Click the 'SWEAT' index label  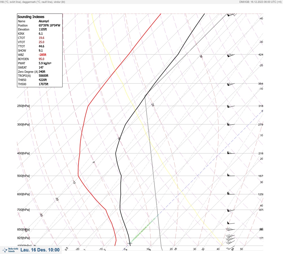point(22,67)
